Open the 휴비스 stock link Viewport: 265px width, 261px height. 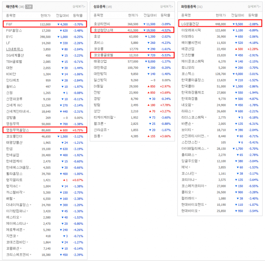pos(99,43)
